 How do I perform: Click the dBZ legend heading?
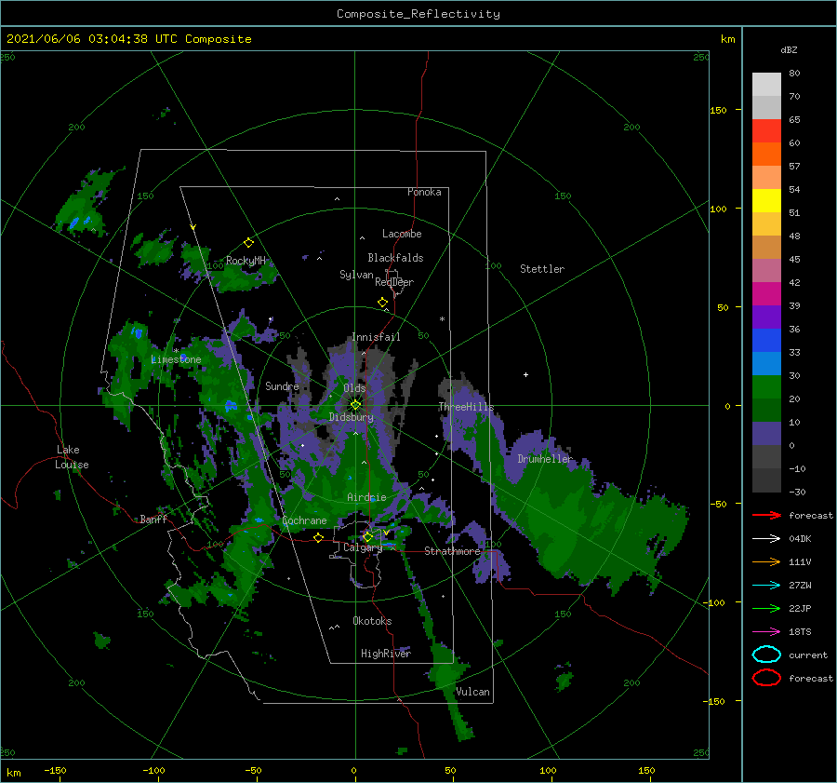(789, 50)
